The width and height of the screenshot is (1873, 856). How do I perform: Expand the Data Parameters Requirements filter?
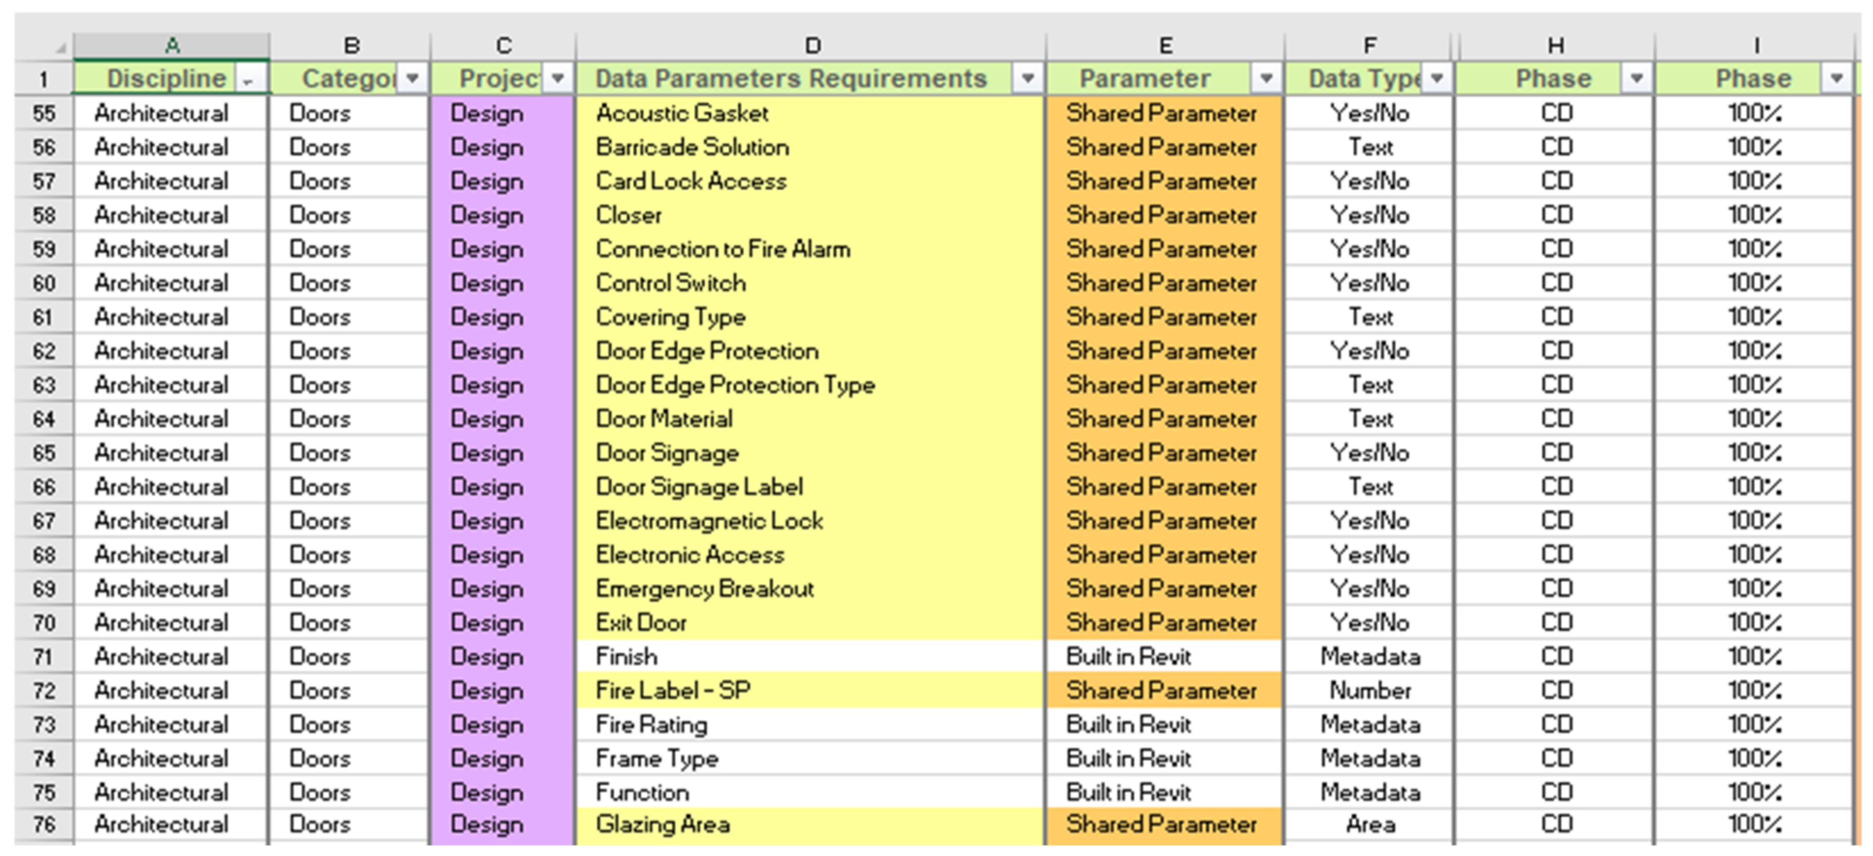click(1027, 78)
